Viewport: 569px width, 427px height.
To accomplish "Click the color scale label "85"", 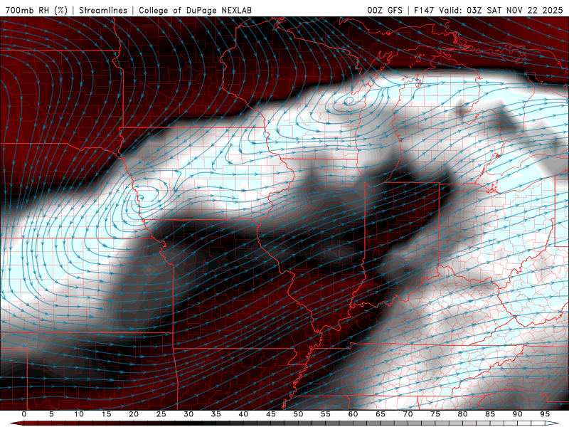I will click(x=490, y=414).
